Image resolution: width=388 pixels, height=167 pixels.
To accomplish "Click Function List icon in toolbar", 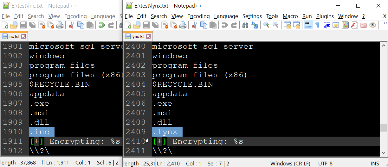I will (x=354, y=25).
